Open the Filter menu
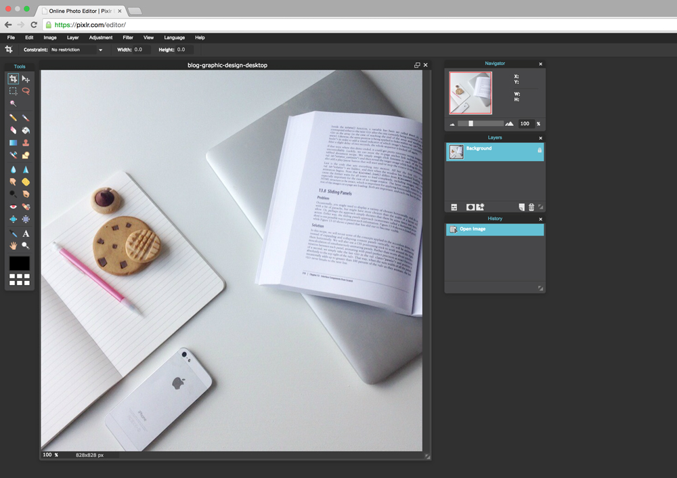 click(x=129, y=37)
